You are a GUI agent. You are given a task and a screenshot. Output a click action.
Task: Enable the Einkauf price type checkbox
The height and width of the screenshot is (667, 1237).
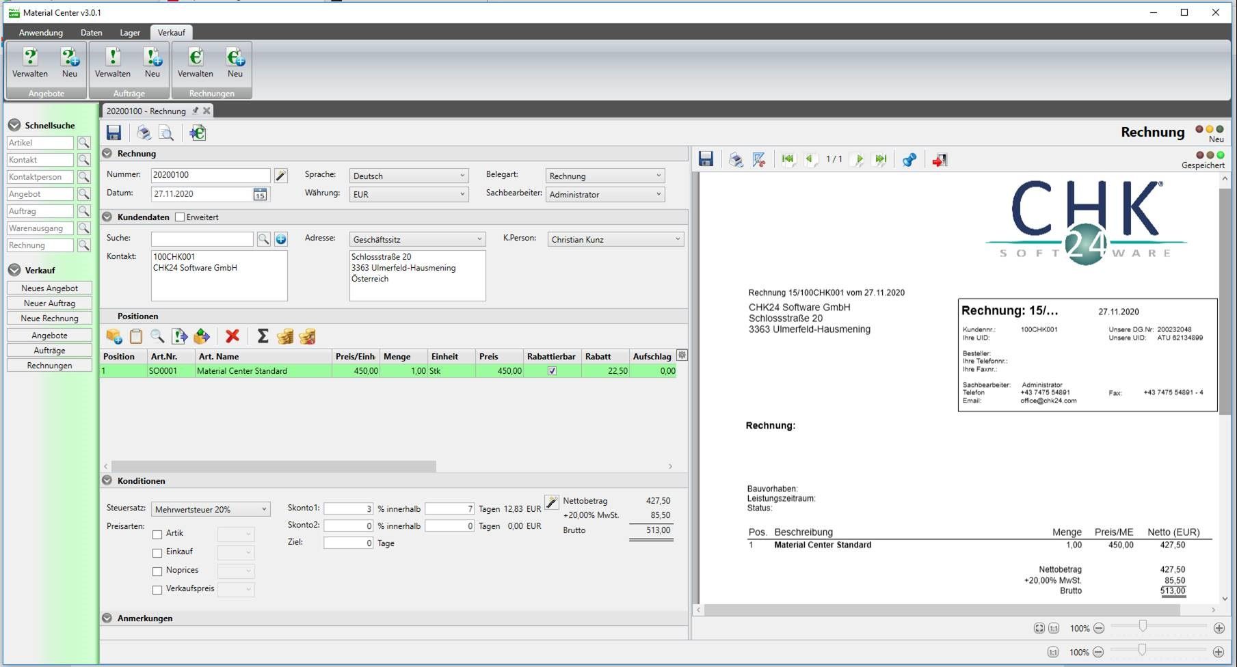pyautogui.click(x=157, y=553)
